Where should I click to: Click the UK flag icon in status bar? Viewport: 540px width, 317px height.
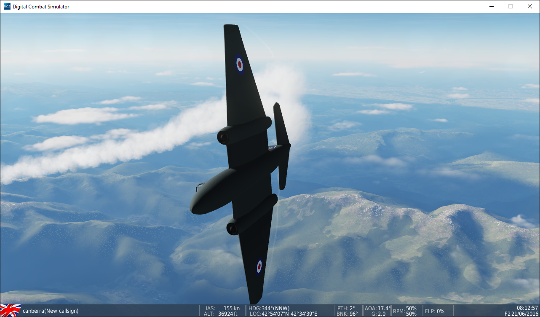(x=11, y=311)
